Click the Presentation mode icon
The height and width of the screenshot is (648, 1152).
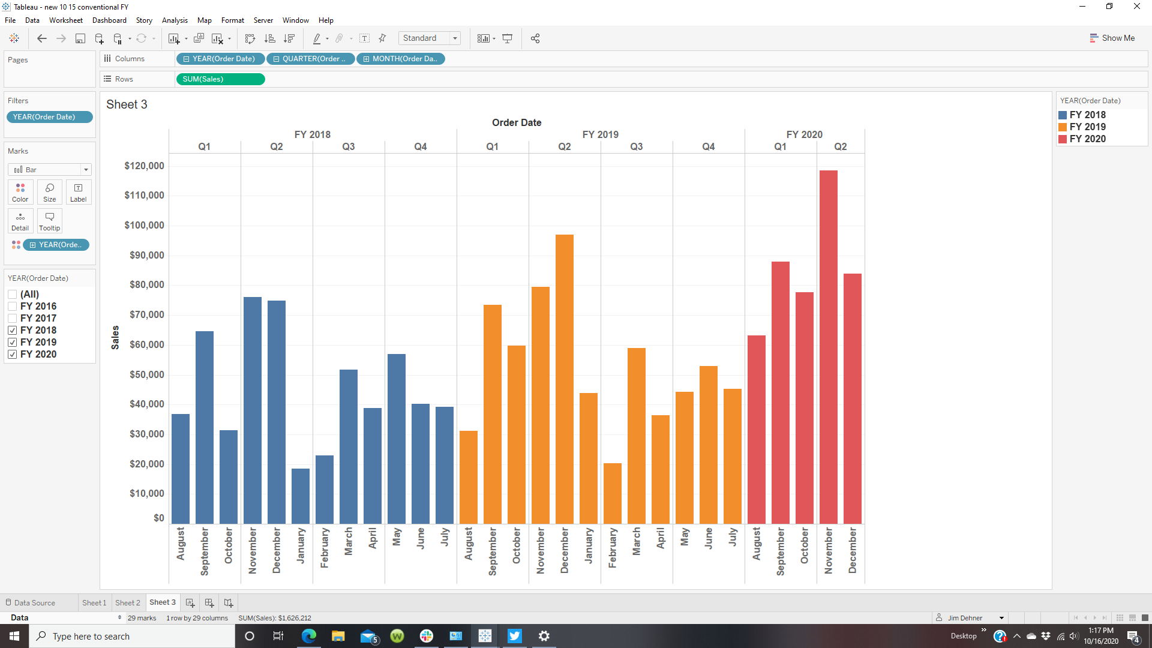507,38
